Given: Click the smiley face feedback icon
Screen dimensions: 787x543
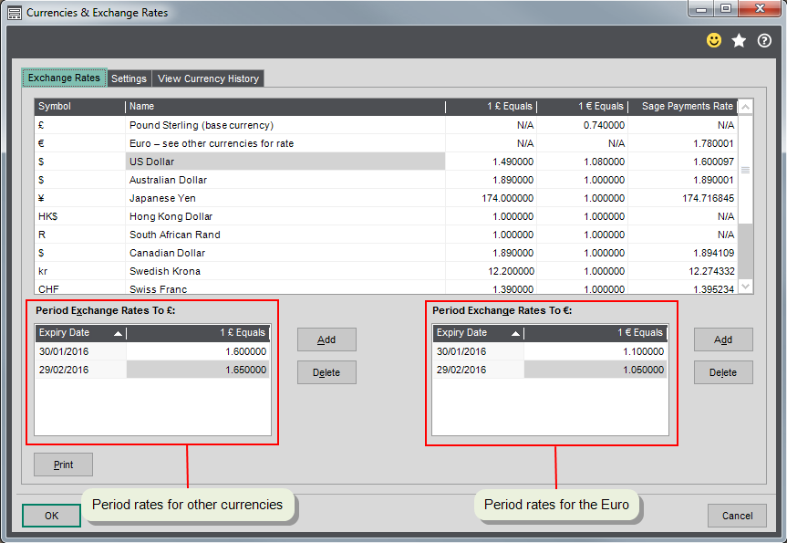Looking at the screenshot, I should 714,40.
